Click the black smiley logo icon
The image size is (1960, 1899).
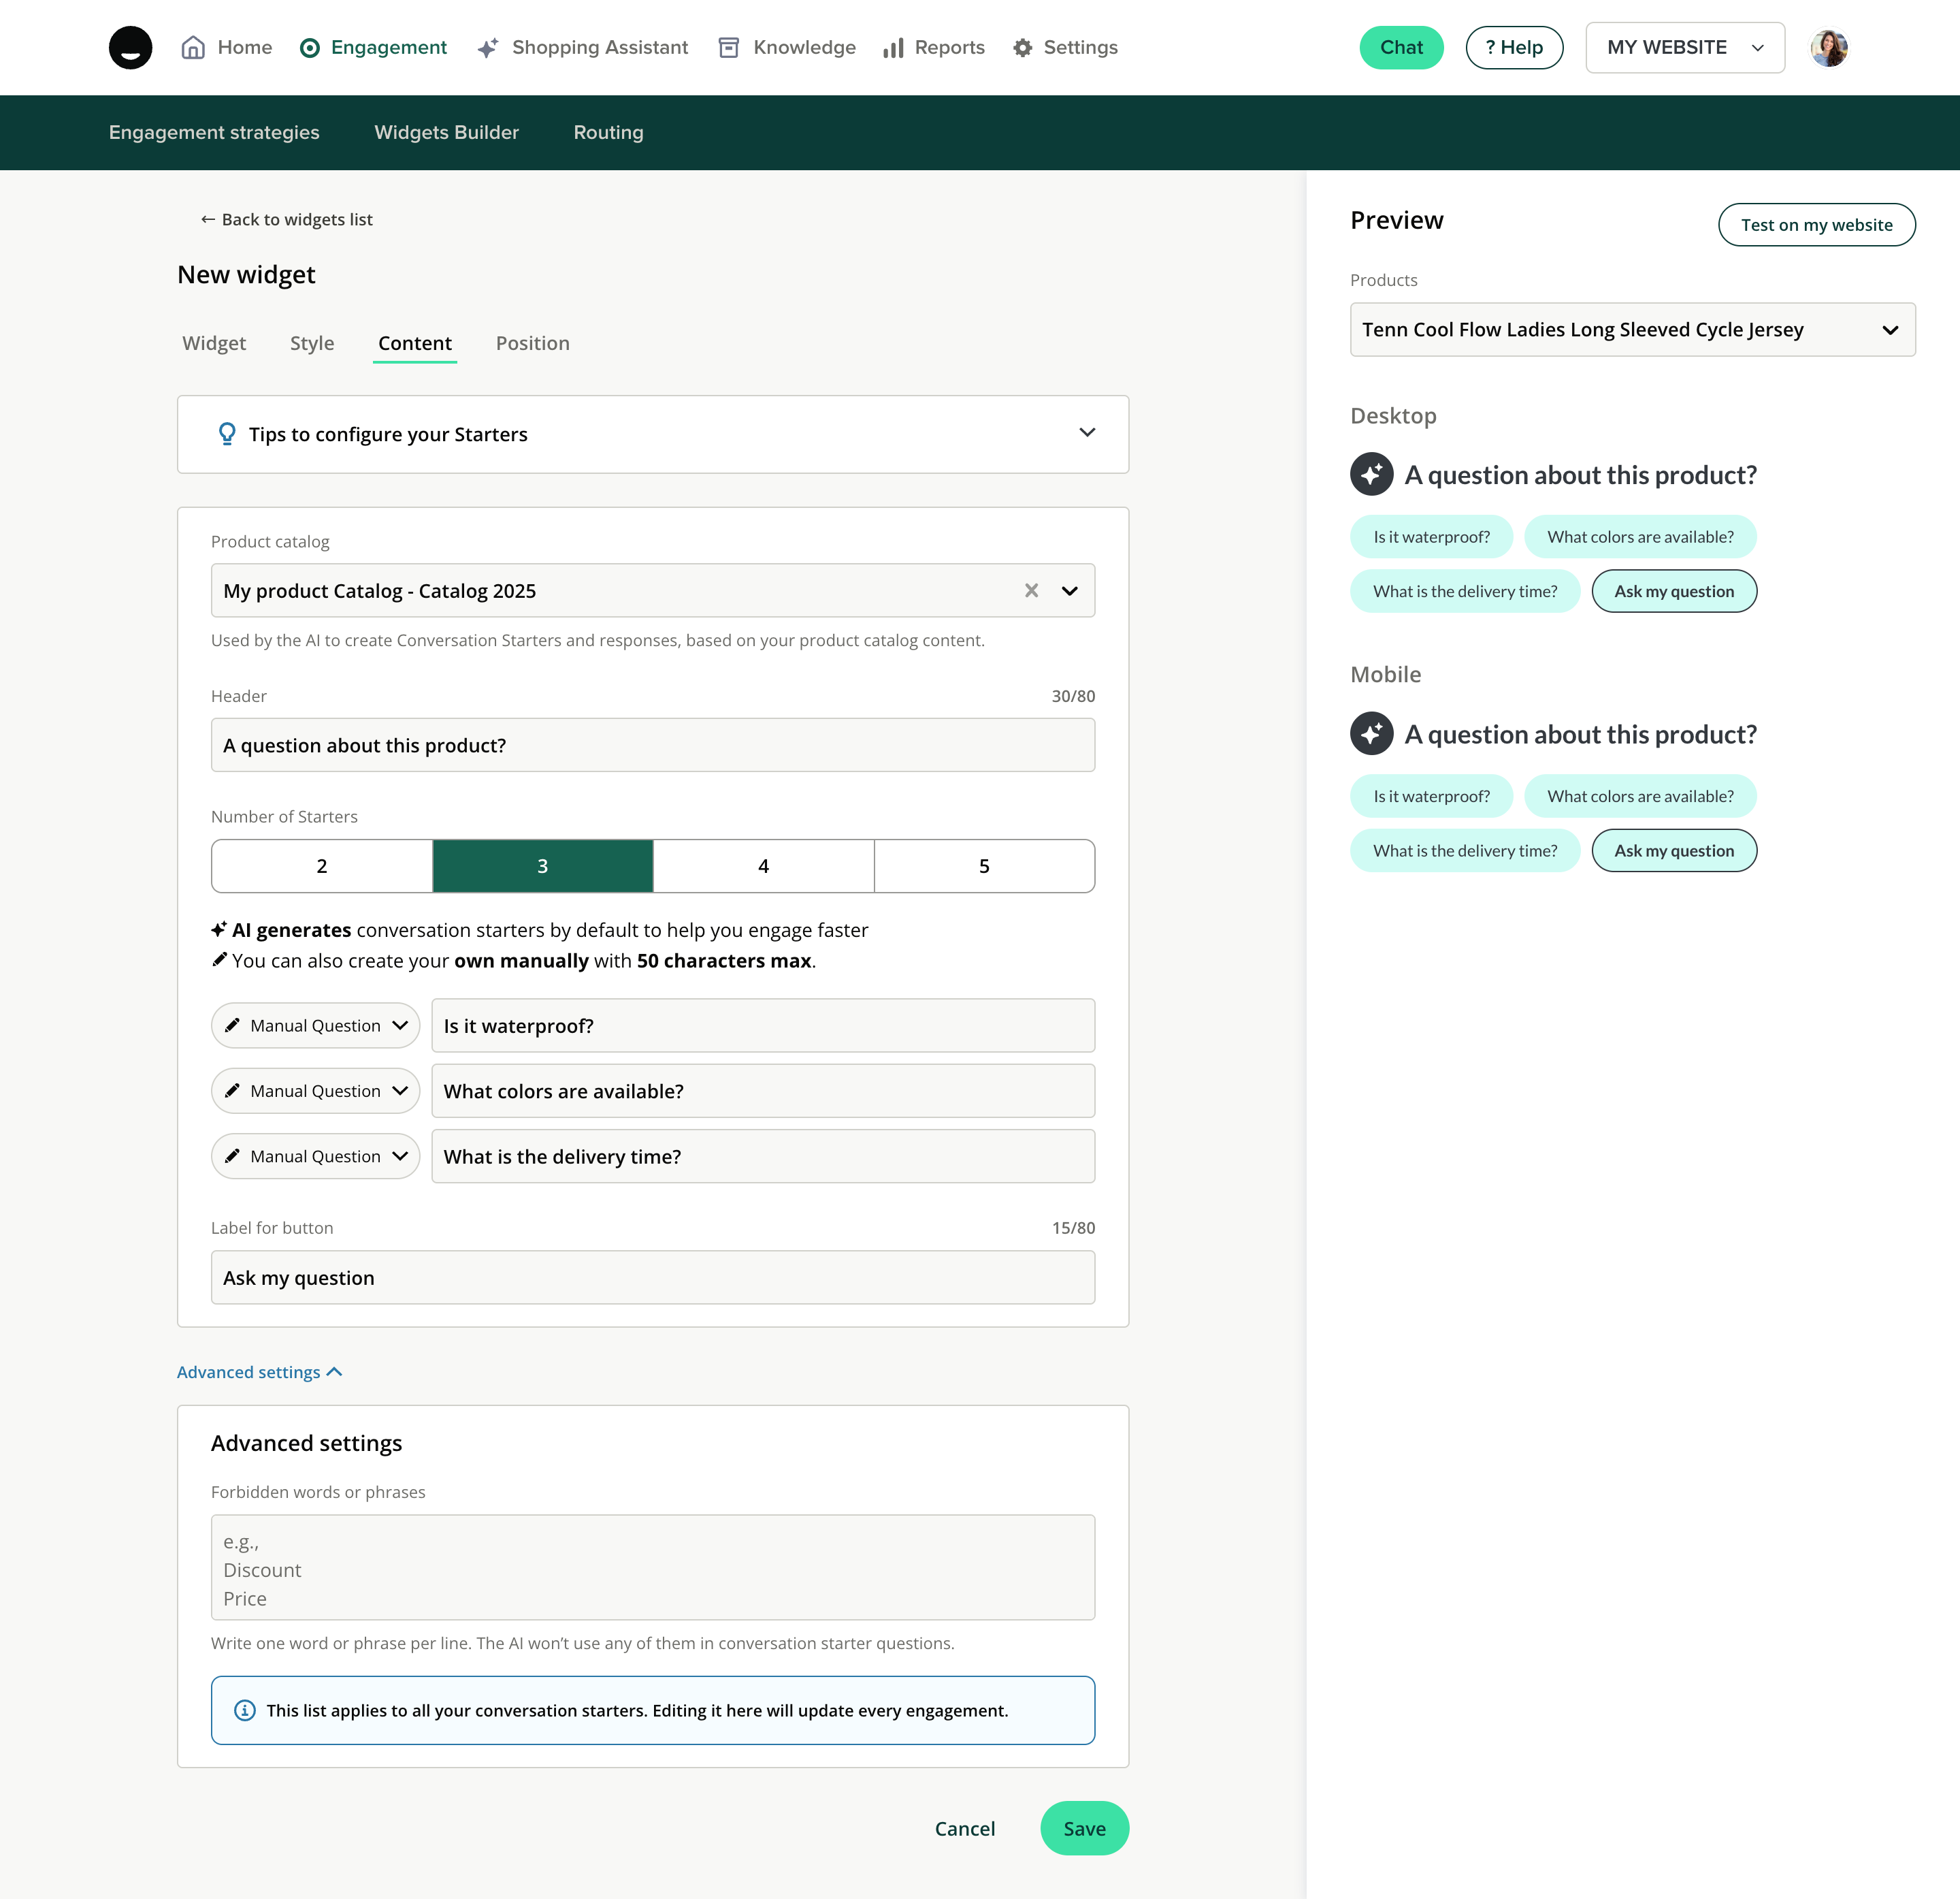click(130, 47)
